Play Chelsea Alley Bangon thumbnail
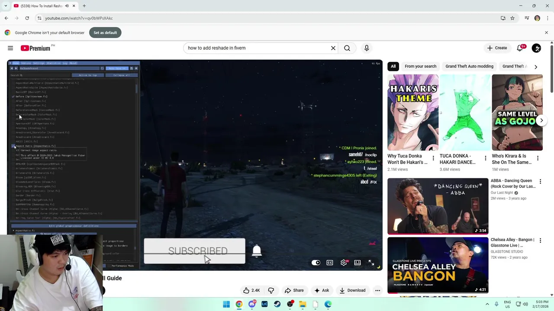The height and width of the screenshot is (311, 554). pos(438,265)
